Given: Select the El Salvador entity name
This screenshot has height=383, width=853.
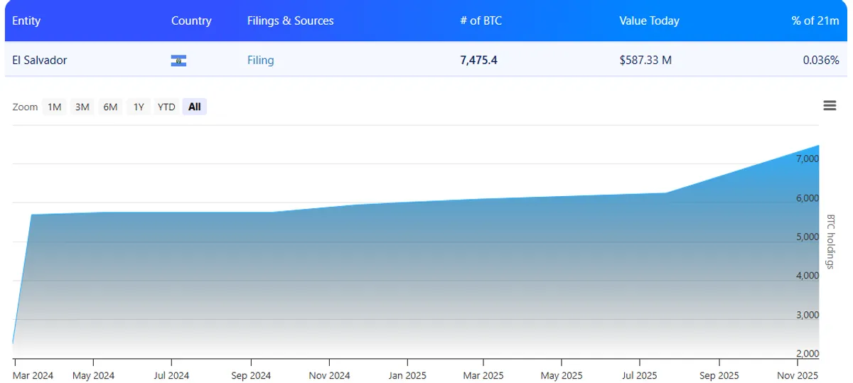Looking at the screenshot, I should coord(40,60).
